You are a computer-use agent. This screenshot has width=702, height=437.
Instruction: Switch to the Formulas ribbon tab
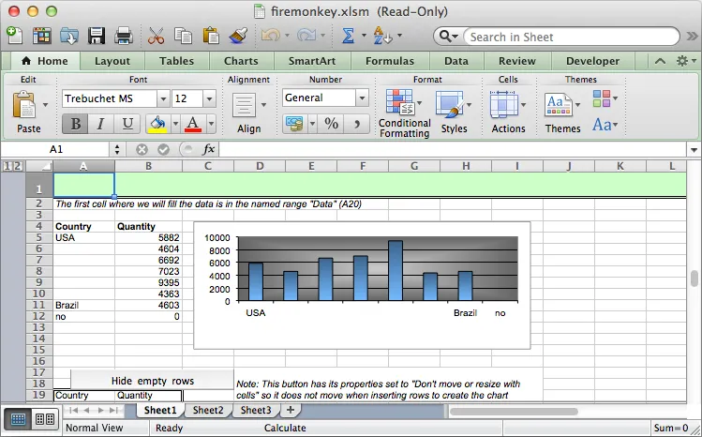click(x=389, y=61)
